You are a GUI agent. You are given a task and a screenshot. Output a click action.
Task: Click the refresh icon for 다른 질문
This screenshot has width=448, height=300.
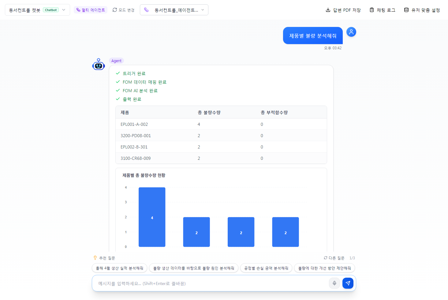[x=326, y=258]
